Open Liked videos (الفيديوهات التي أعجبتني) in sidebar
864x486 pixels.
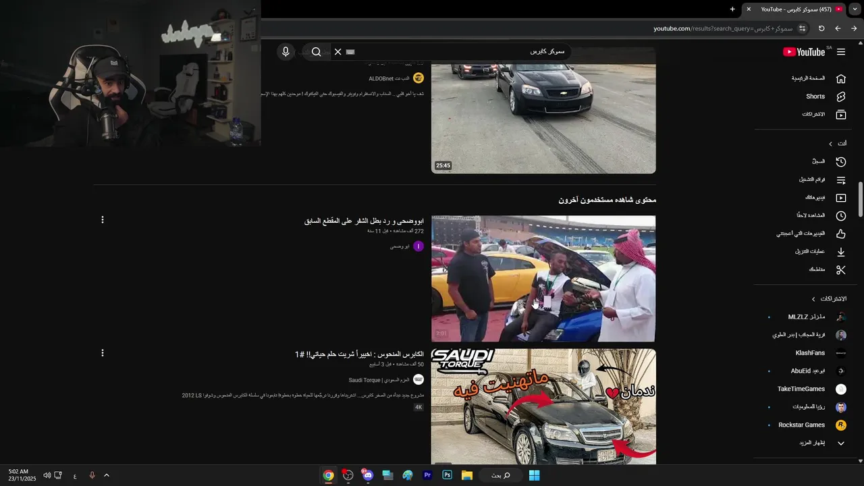tap(811, 234)
